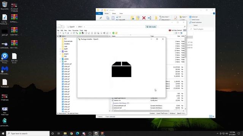Open the Tools menu in OpenIV
The width and height of the screenshot is (243, 136).
(81, 31)
